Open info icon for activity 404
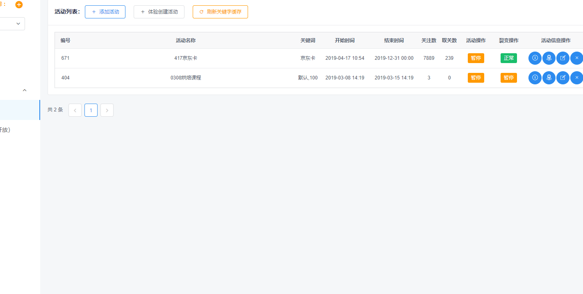The height and width of the screenshot is (294, 583). click(x=535, y=78)
